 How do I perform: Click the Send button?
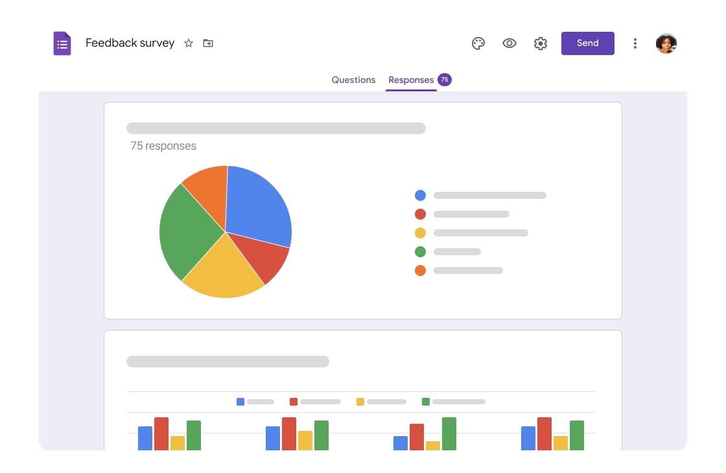(587, 43)
